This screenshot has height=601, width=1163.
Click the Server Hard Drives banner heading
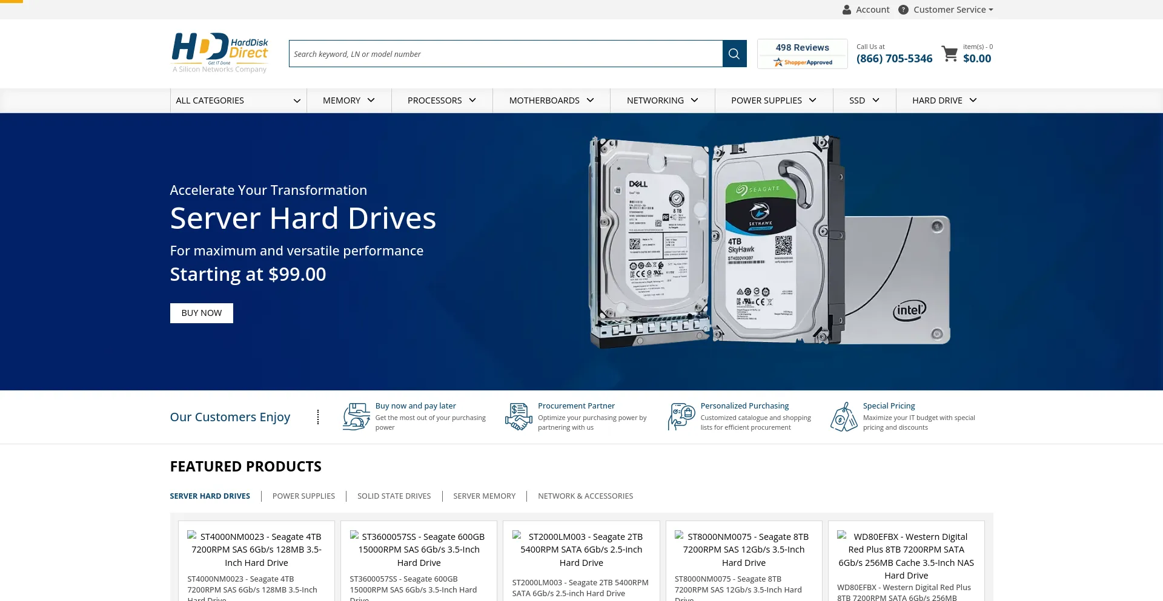[x=303, y=218]
